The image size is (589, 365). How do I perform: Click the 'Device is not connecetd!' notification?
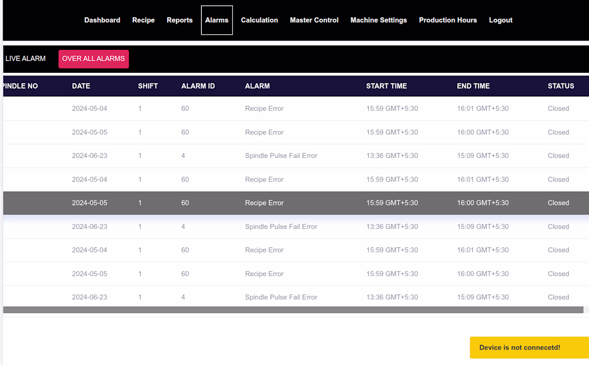[529, 347]
